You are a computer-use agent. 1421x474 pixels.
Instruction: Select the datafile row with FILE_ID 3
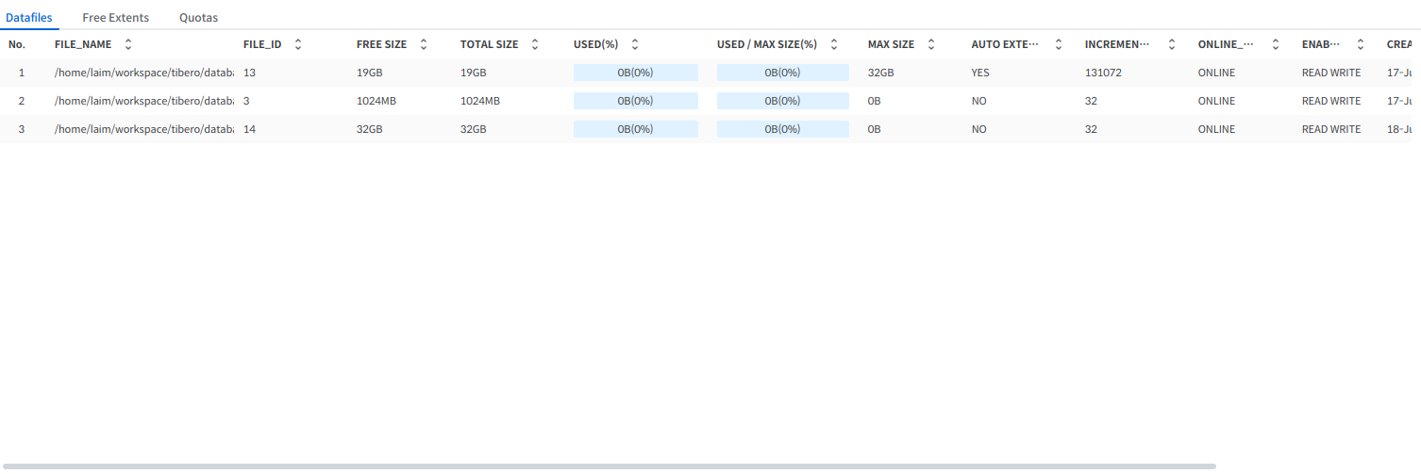[x=249, y=101]
